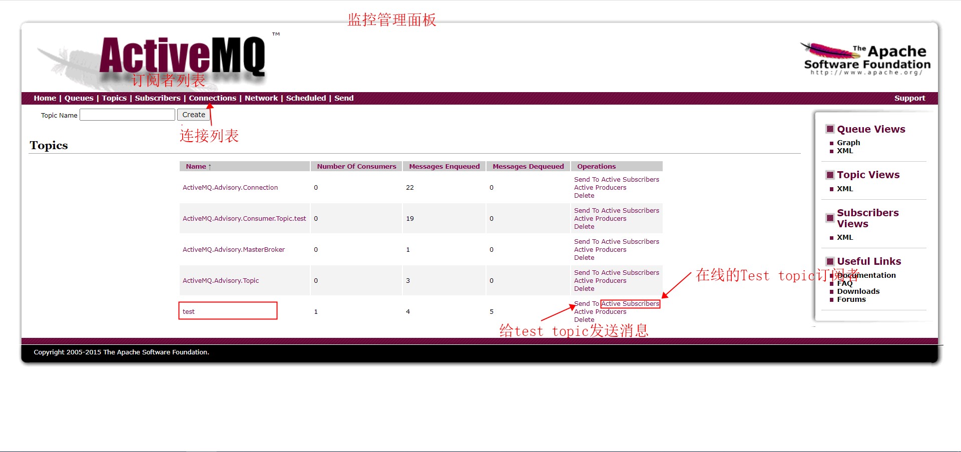The image size is (961, 452).
Task: Open Queue Views Graph link
Action: click(x=848, y=143)
